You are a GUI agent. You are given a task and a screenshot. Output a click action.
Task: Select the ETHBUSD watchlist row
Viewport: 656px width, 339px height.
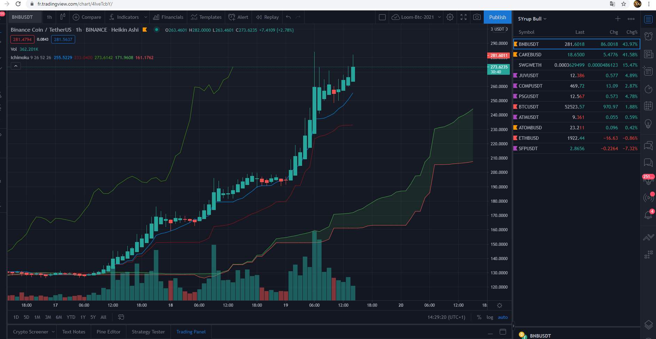coord(577,138)
